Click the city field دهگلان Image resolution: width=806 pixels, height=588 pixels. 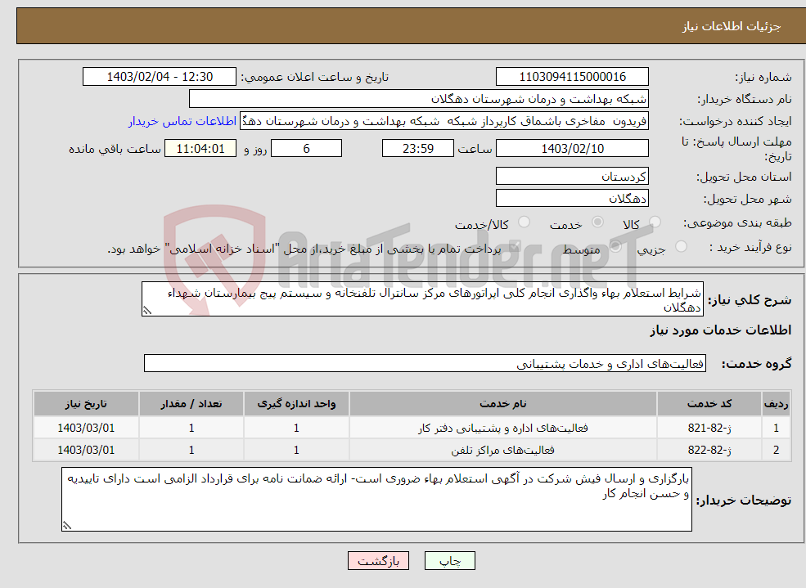pos(572,198)
